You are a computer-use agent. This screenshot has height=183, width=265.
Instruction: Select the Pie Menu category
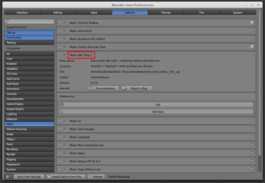point(29,149)
